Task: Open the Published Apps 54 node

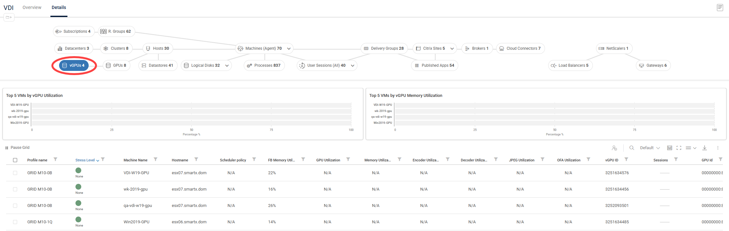Action: tap(435, 65)
